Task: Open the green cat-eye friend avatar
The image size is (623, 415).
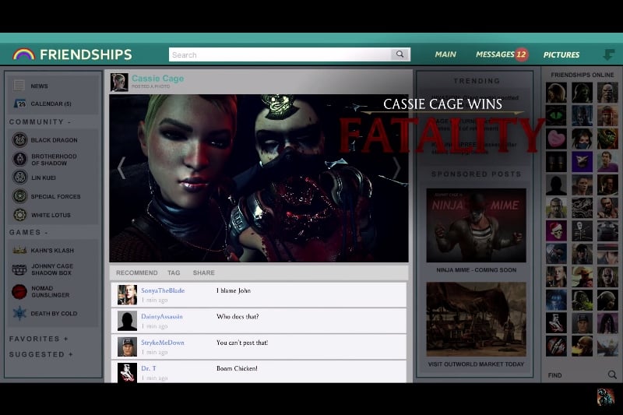Action: coord(556,115)
